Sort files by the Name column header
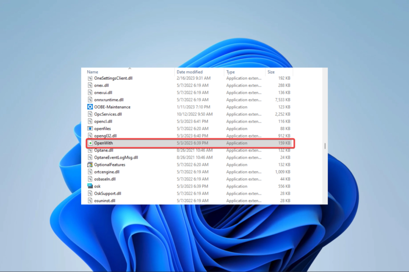 (x=93, y=72)
